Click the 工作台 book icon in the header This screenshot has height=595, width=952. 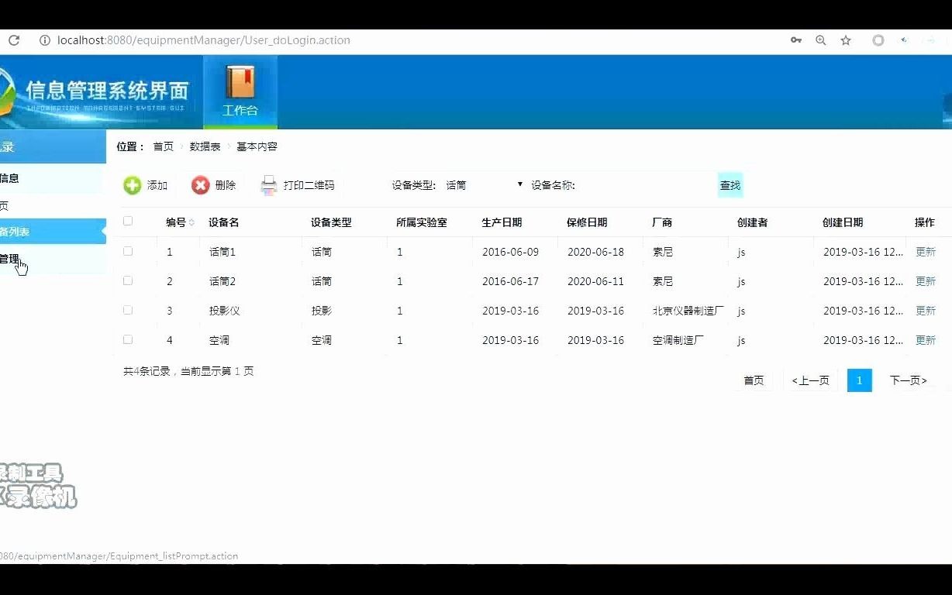[240, 81]
